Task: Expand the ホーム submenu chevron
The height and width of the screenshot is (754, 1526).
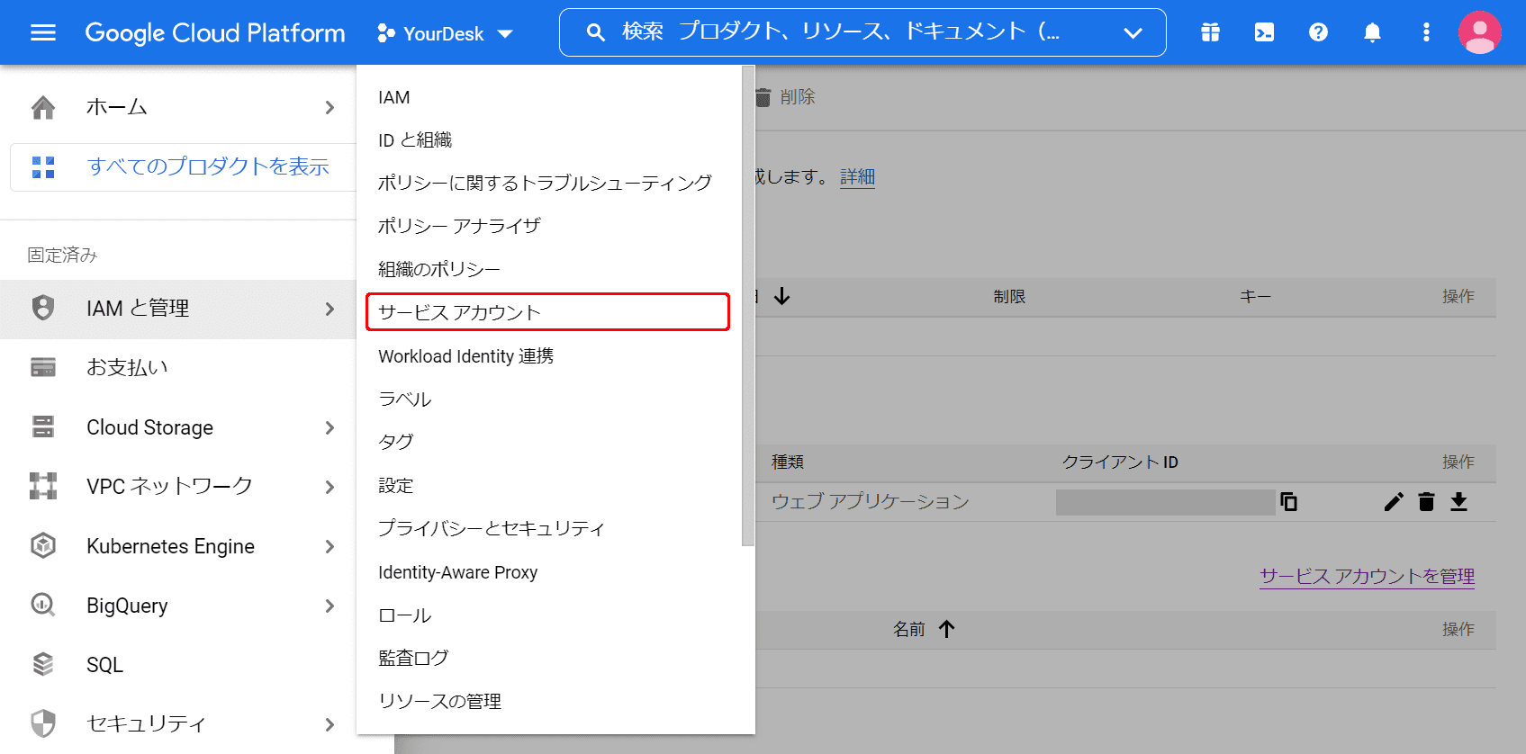Action: click(330, 107)
